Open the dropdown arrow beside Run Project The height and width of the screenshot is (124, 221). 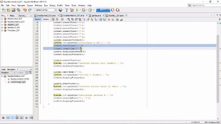(80, 10)
